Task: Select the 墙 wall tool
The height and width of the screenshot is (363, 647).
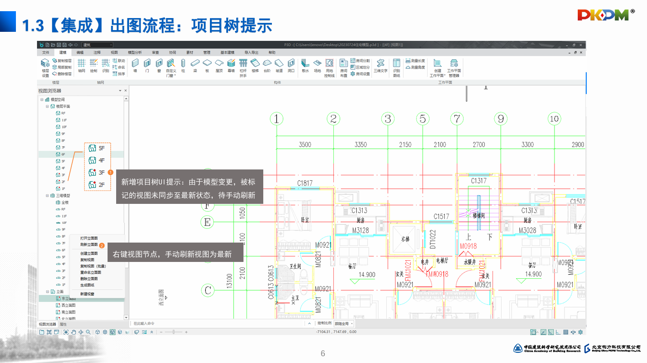Action: 135,66
